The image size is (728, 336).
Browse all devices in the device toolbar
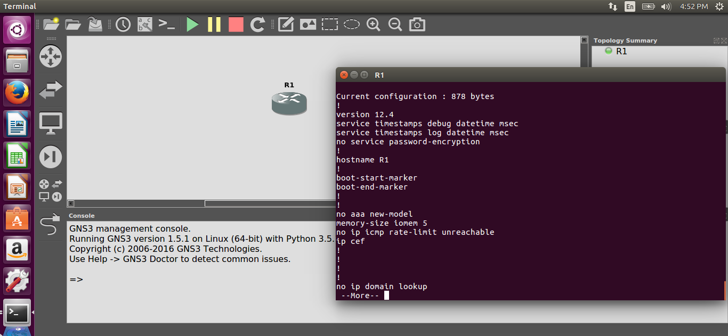tap(51, 190)
